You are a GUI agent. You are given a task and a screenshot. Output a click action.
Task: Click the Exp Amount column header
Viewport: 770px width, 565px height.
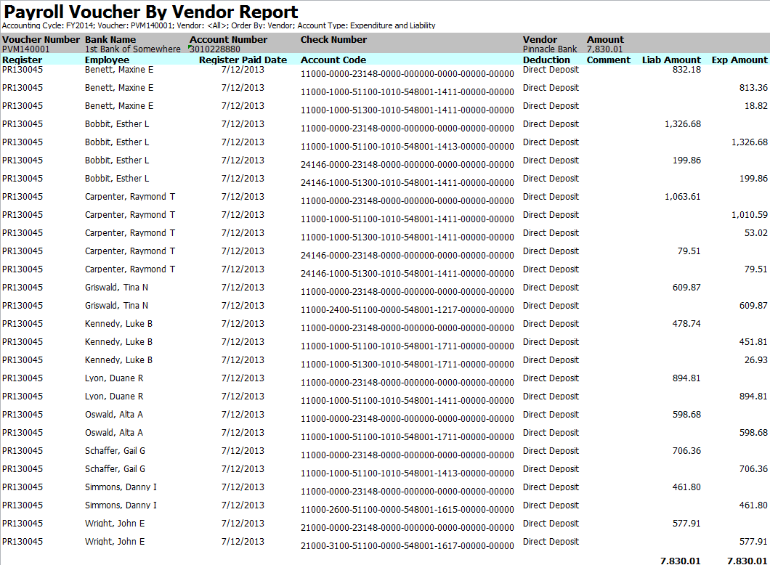(x=739, y=60)
